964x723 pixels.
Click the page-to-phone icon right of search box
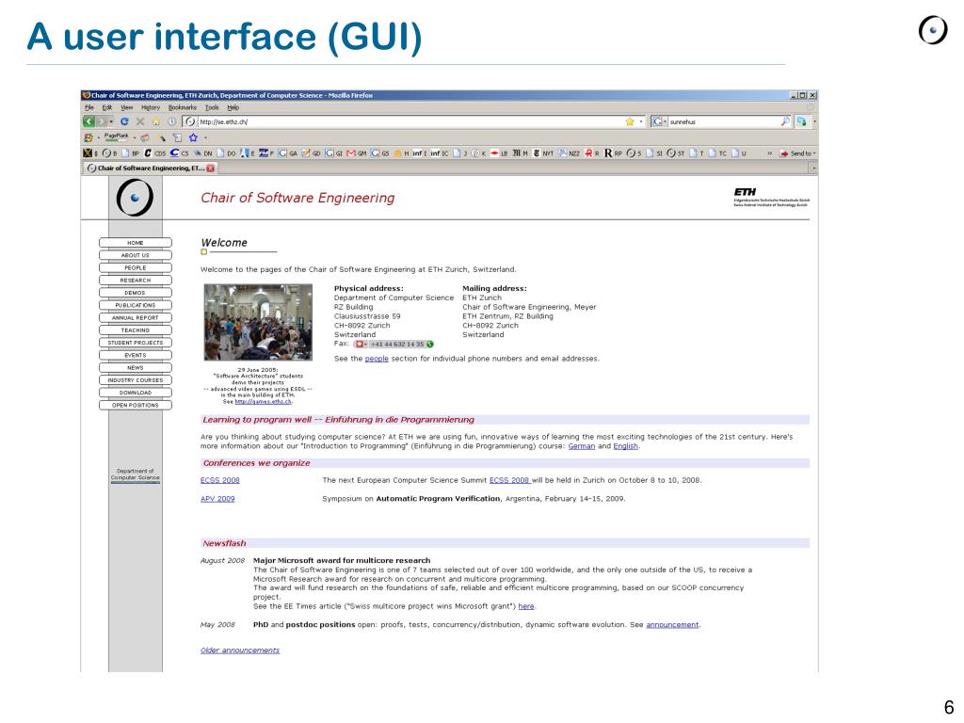click(x=802, y=121)
